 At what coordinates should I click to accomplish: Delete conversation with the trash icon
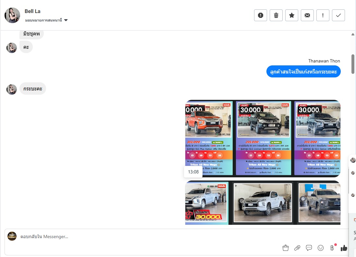[276, 15]
